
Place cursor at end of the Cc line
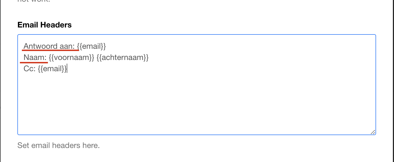pyautogui.click(x=68, y=68)
